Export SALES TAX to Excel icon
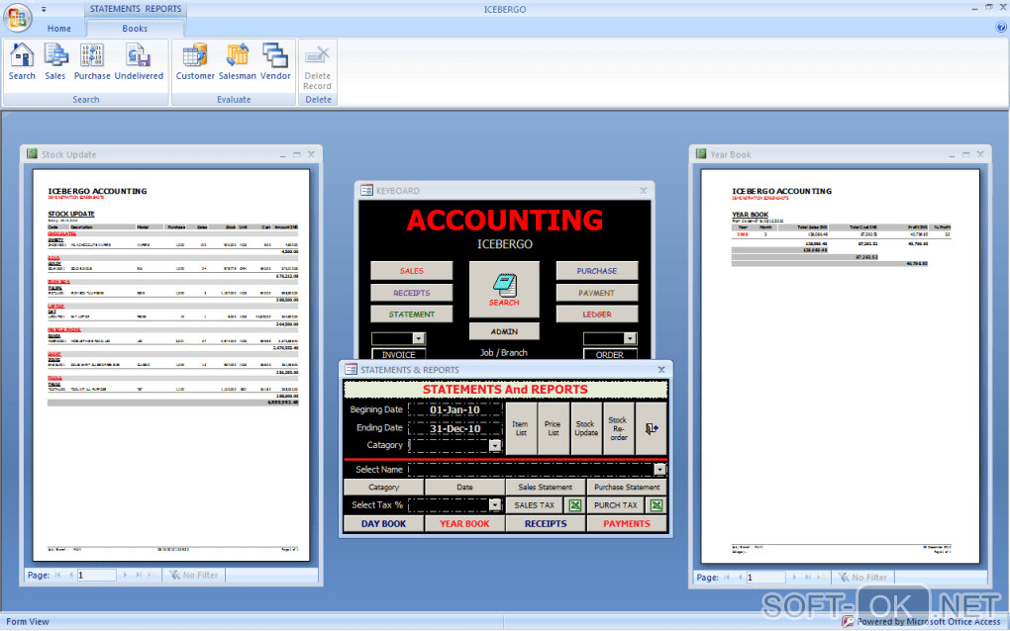1010x631 pixels. (x=575, y=505)
